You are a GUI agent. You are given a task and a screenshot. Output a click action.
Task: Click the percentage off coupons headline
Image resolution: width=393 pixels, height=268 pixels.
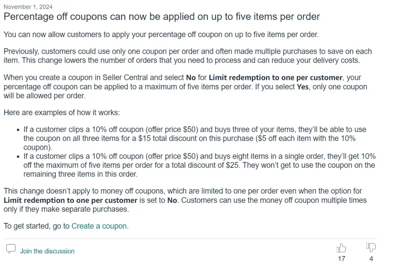click(162, 17)
